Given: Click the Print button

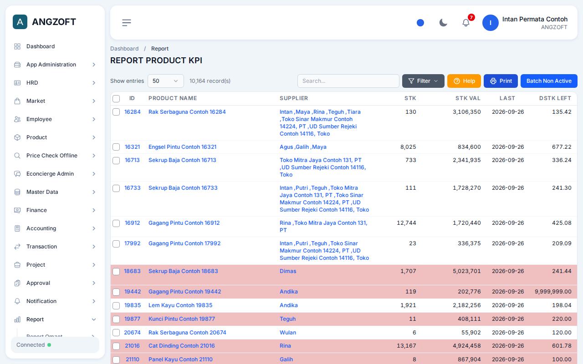Looking at the screenshot, I should [501, 81].
